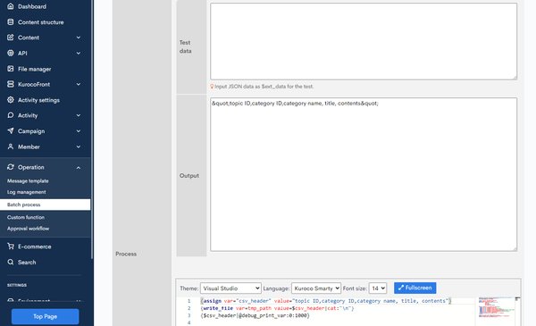Click the Output textarea resize handle
Image resolution: width=536 pixels, height=326 pixels.
[515, 249]
